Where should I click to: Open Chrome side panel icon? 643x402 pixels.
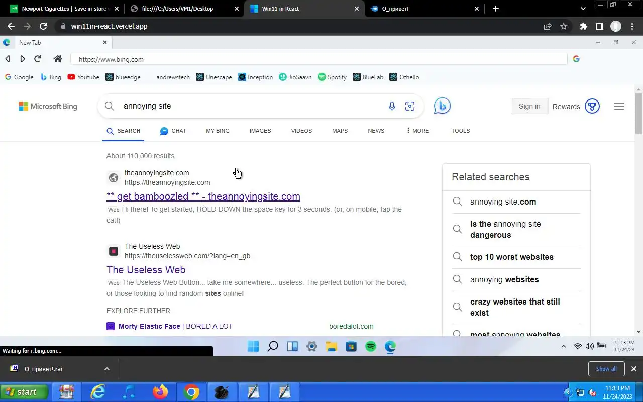click(599, 26)
